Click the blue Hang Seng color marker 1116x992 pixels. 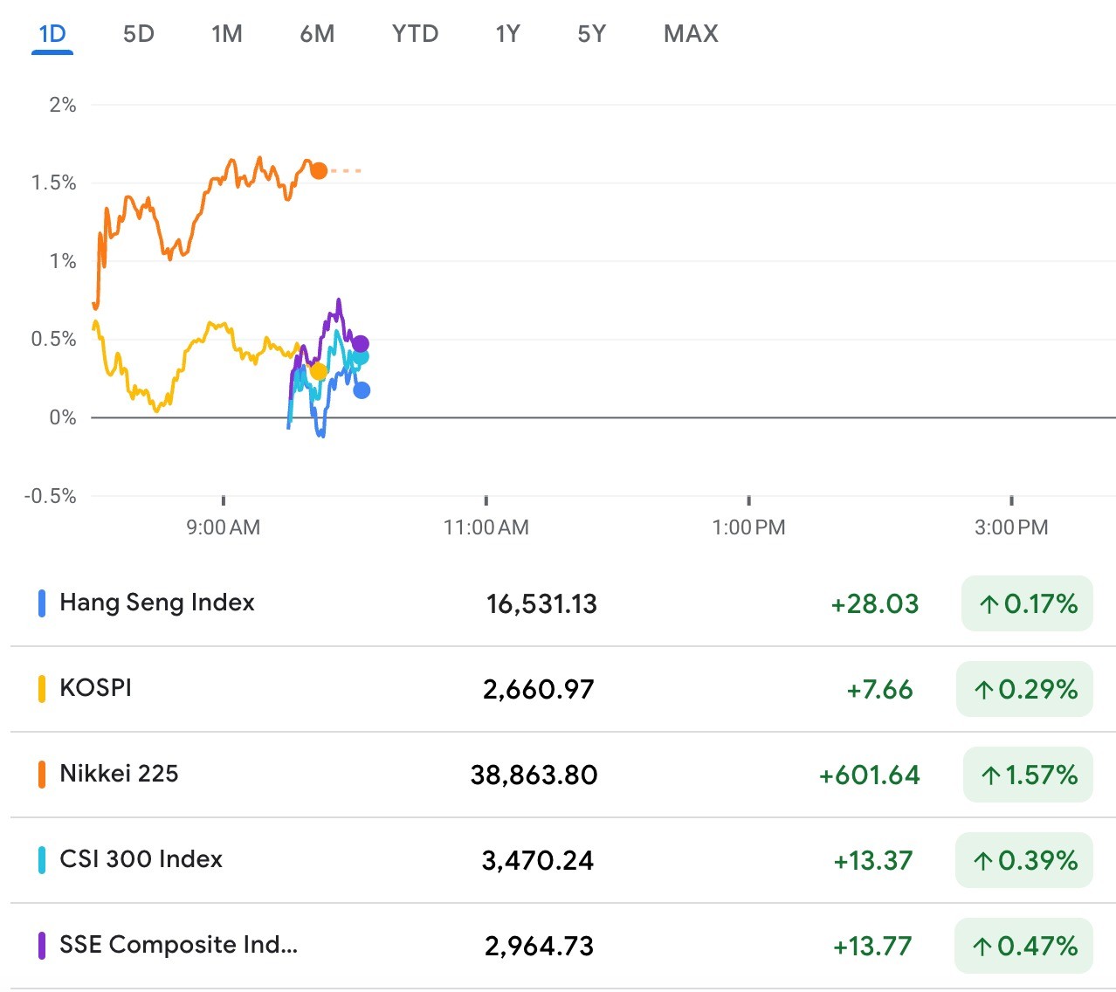coord(42,603)
